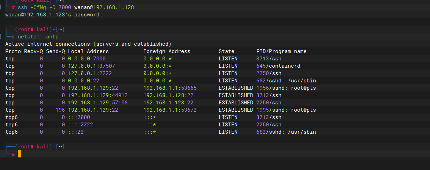This screenshot has width=430, height=170.
Task: Click foreign address 192.168.1.128:22 for port 44912
Action: click(x=168, y=95)
